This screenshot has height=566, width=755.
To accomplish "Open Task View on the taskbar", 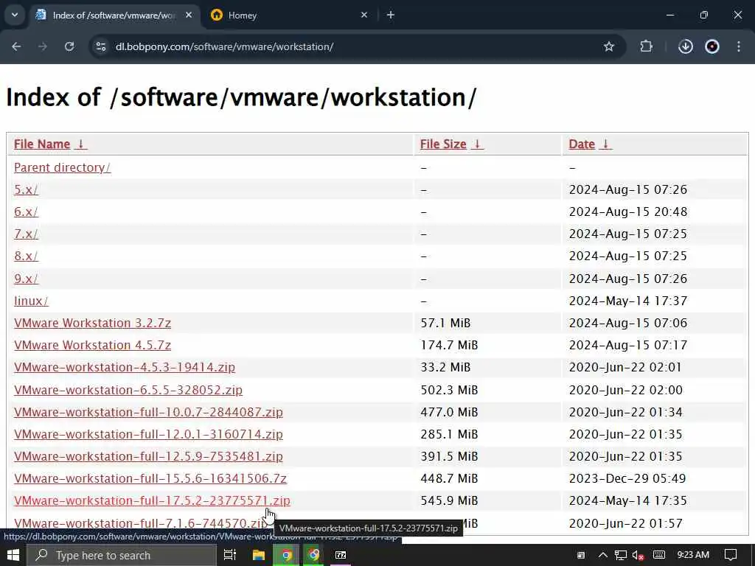I will 230,555.
